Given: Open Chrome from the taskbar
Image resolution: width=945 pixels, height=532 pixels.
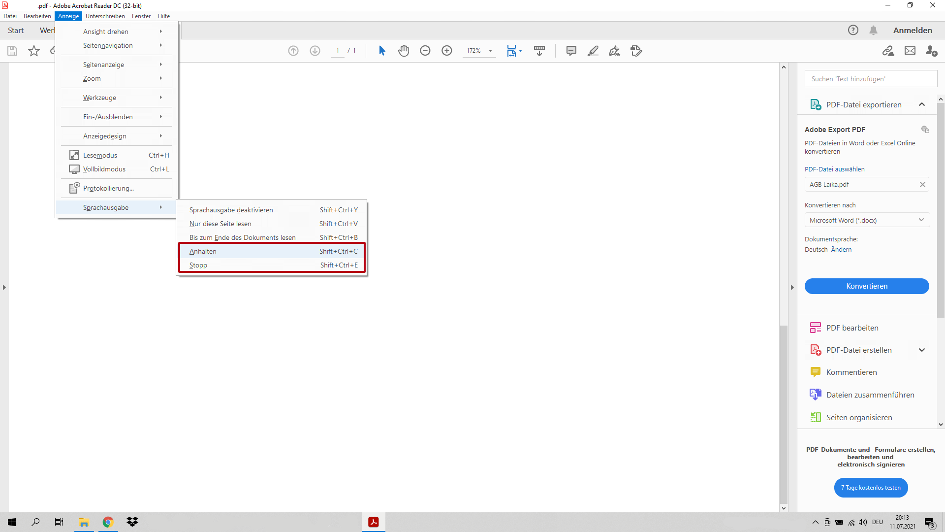Looking at the screenshot, I should [x=108, y=522].
